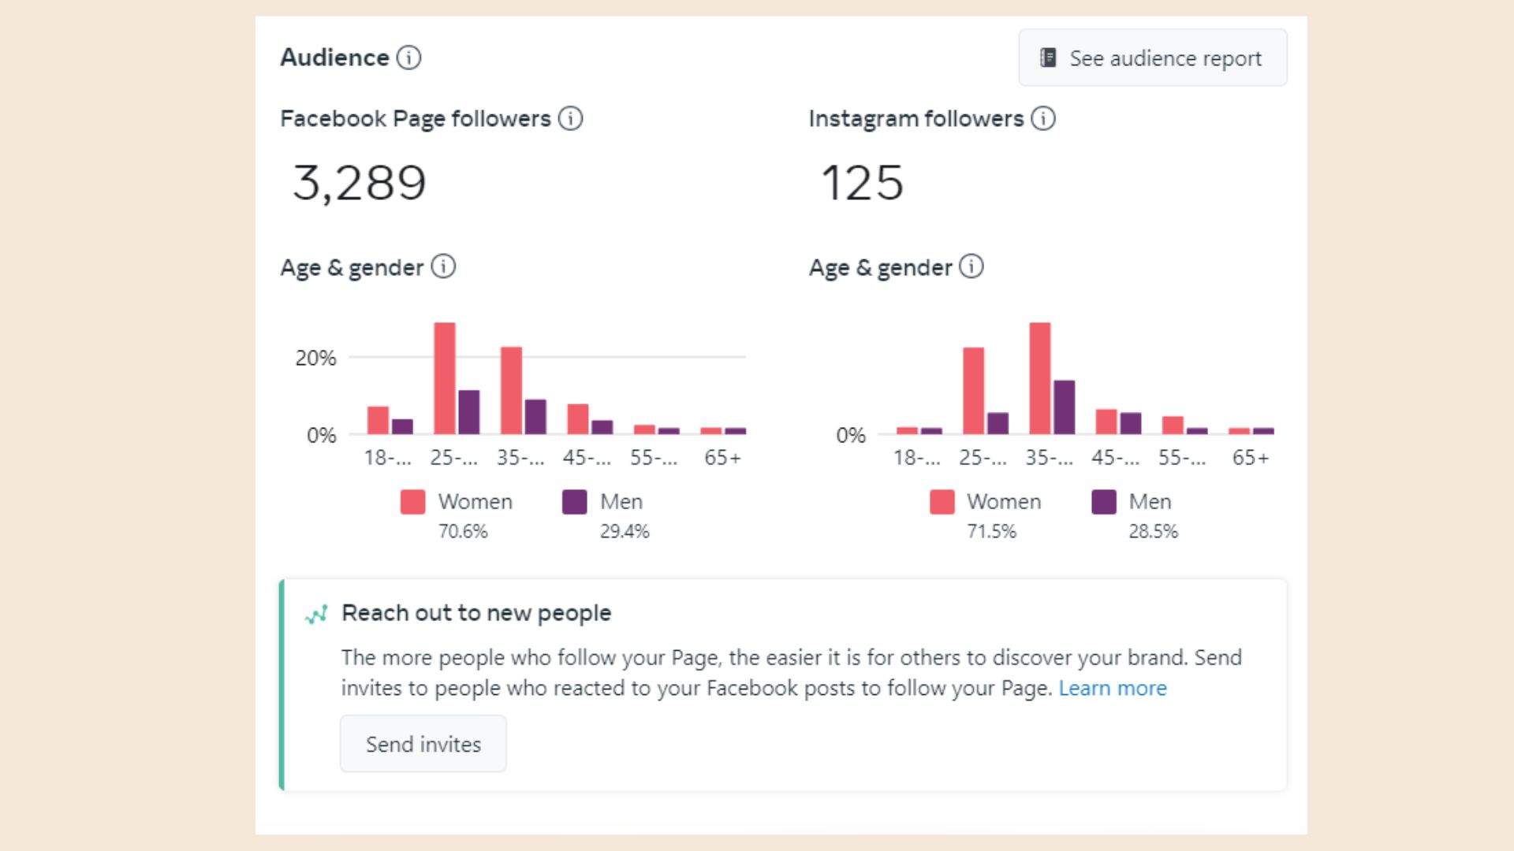
Task: Click Instagram Women 71.5% value
Action: pos(992,532)
